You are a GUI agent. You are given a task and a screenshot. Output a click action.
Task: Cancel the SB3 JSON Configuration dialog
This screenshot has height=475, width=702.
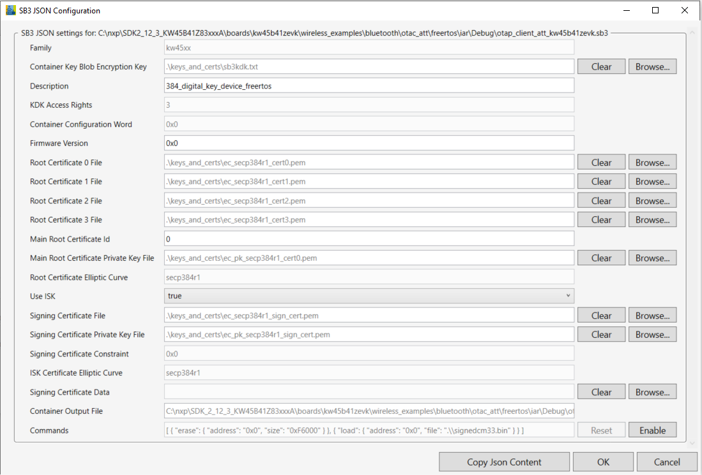tap(667, 462)
